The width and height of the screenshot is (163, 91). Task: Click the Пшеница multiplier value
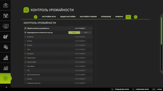80,37
